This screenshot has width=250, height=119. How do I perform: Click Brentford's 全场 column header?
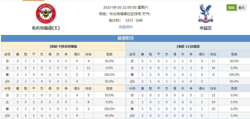point(7,54)
